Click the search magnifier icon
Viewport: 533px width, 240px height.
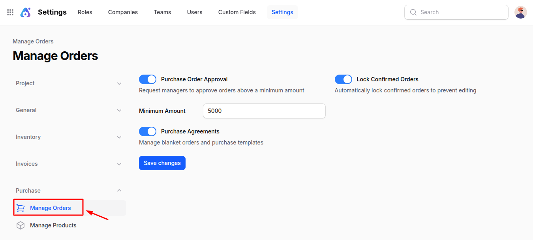point(413,12)
